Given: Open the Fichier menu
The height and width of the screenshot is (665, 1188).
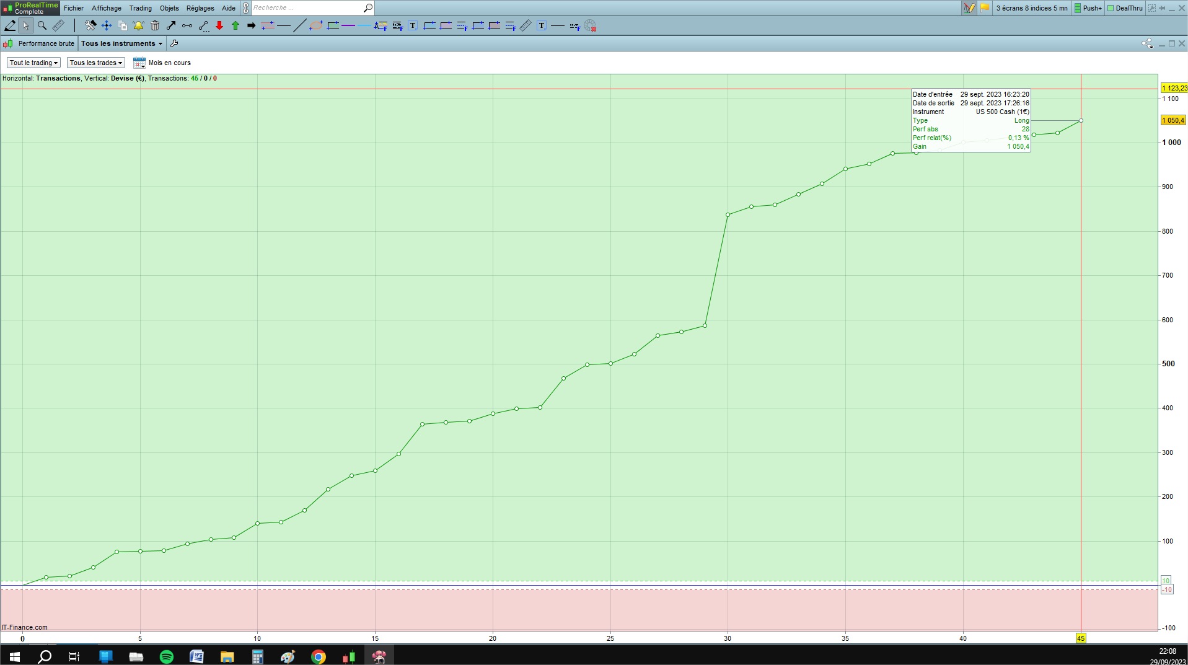Looking at the screenshot, I should [74, 8].
